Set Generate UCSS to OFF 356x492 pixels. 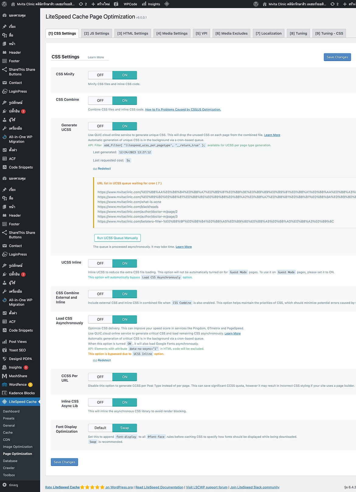[x=100, y=126]
